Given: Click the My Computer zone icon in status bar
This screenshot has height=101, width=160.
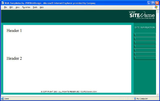Looking at the screenshot, I should [134, 99].
